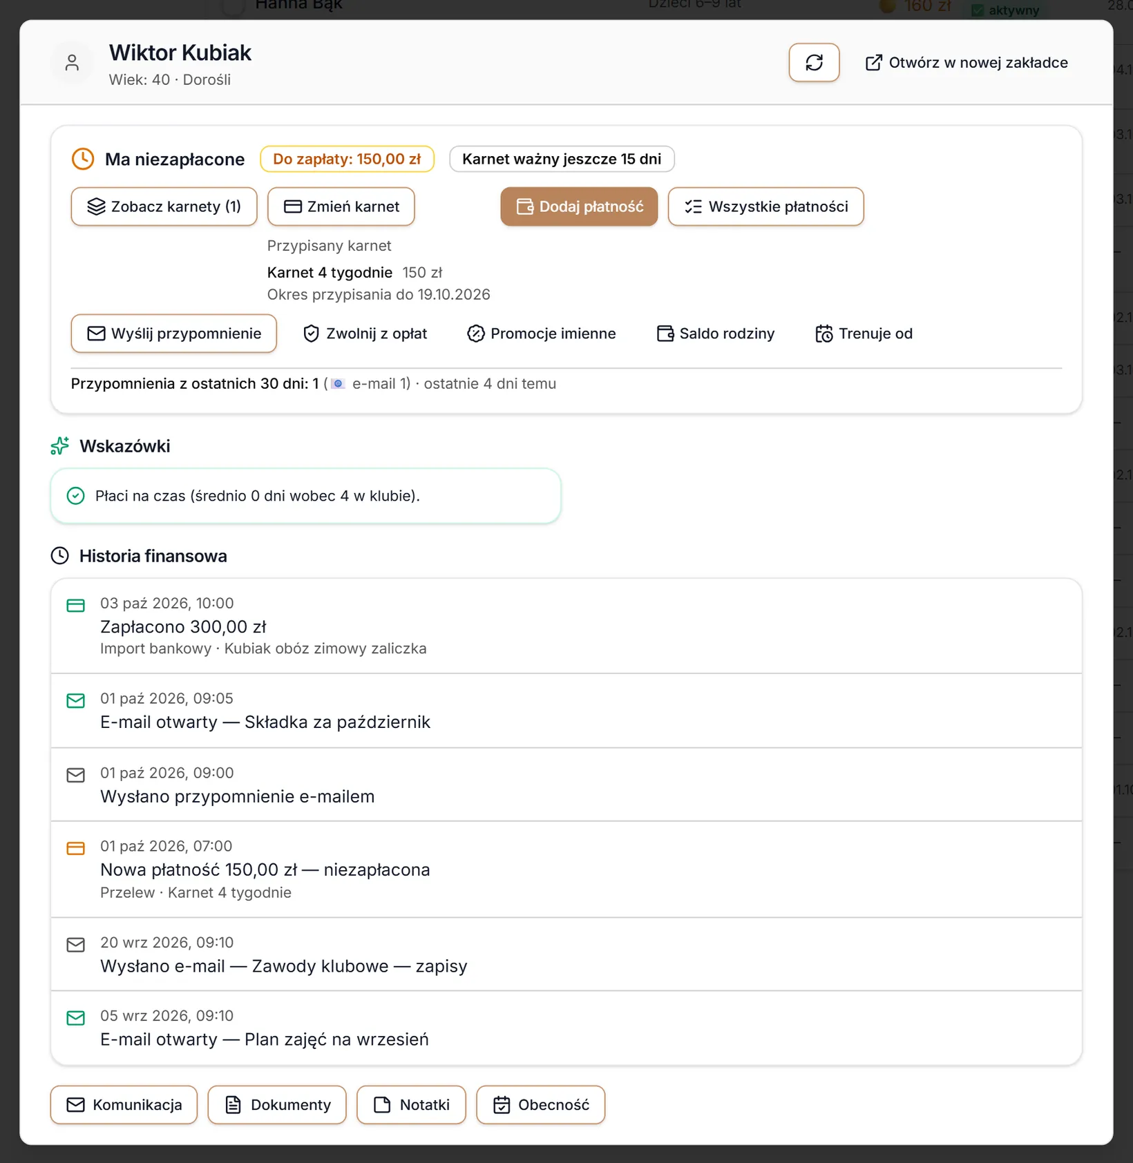Screen dimensions: 1133x1163
Task: Open the Obecność tab
Action: (x=541, y=1105)
